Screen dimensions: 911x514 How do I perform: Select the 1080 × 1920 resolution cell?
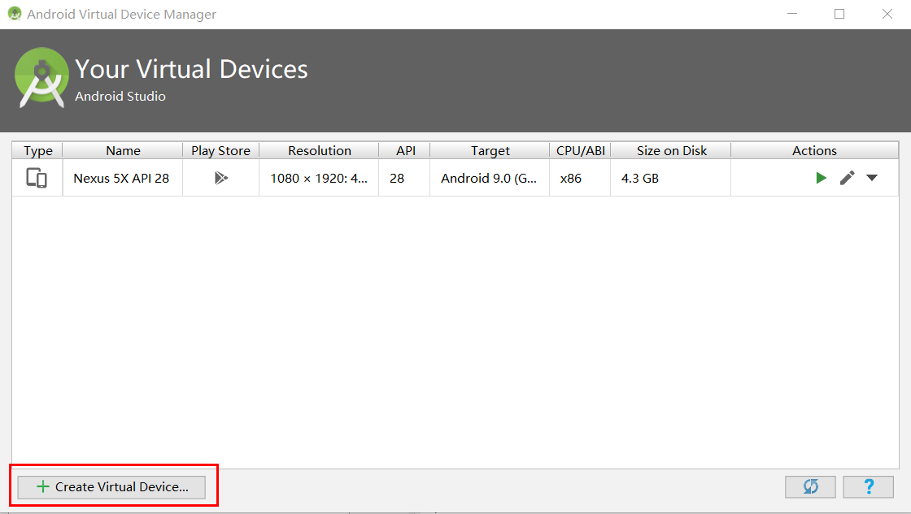(319, 178)
